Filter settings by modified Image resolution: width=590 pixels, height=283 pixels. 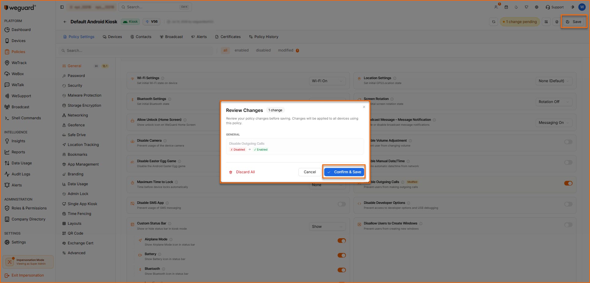click(288, 50)
